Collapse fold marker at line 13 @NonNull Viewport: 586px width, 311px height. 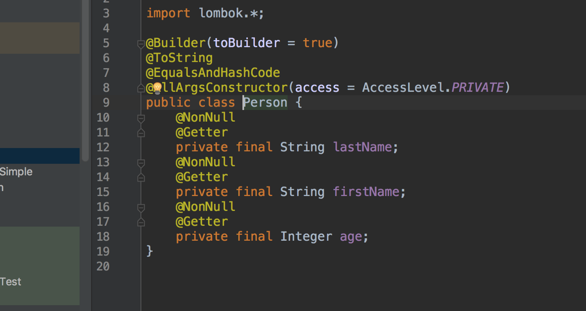click(x=141, y=163)
